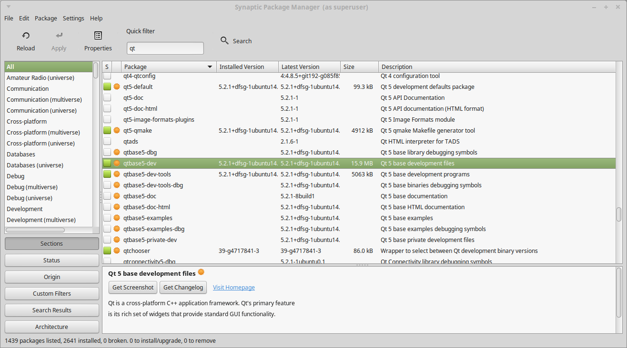This screenshot has height=348, width=627.
Task: Click the Ubuntu-supported icon next to qtchooser
Action: click(x=117, y=251)
